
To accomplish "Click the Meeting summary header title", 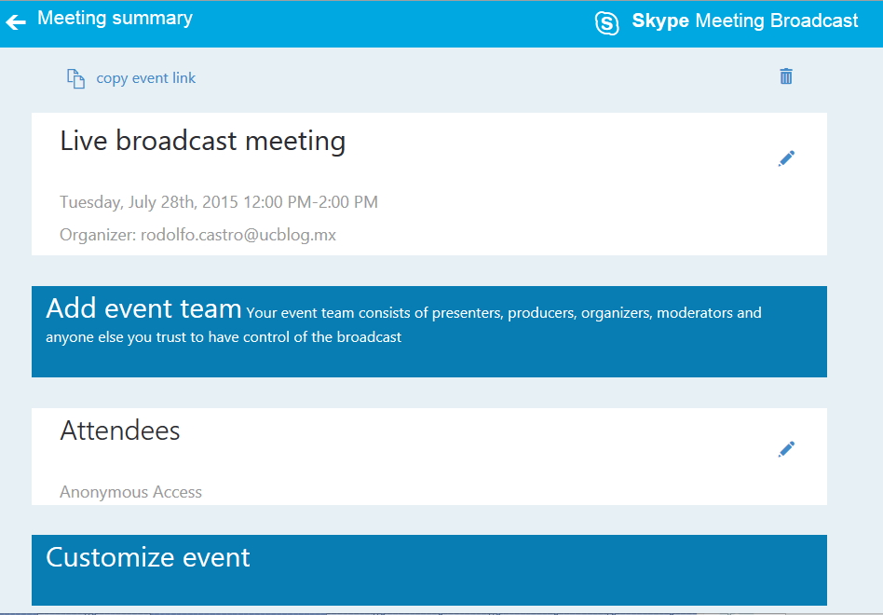I will click(x=115, y=19).
